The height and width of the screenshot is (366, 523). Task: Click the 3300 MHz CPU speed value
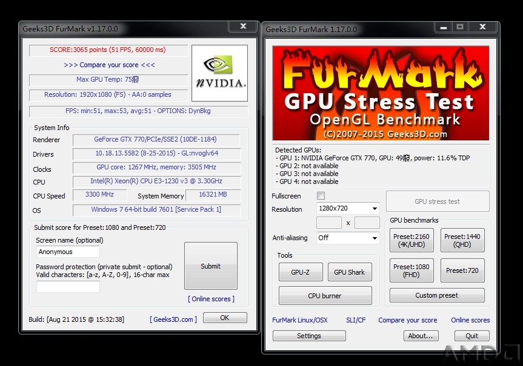(100, 194)
